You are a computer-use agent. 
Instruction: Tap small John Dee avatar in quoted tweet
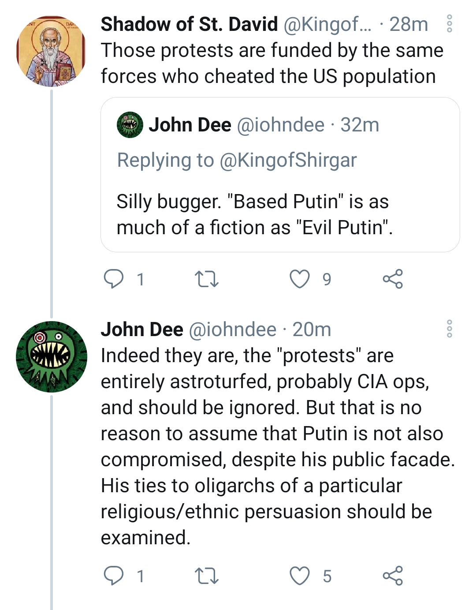[130, 125]
